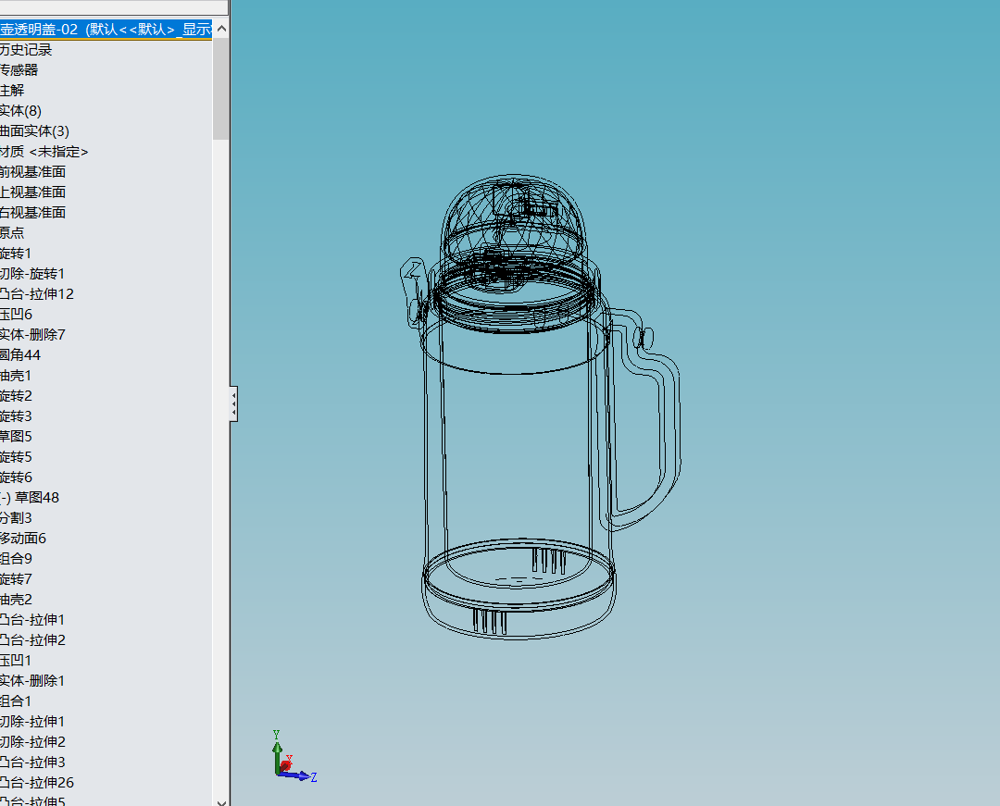The image size is (1000, 806).
Task: Select the 实体-删除7 feature
Action: coord(32,334)
